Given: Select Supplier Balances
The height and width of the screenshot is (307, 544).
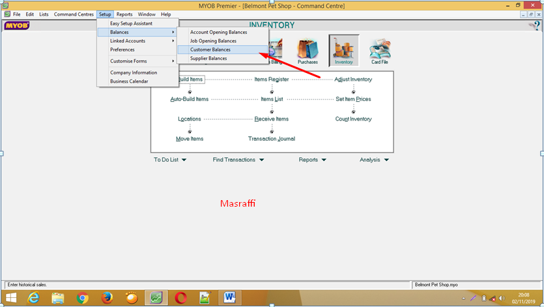Looking at the screenshot, I should coord(223,59).
